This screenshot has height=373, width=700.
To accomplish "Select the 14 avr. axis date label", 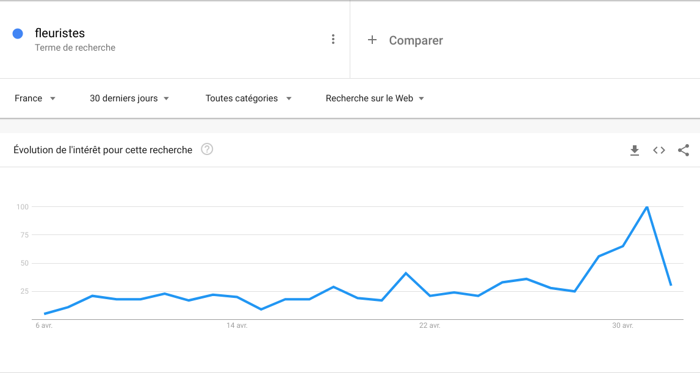I will (237, 326).
